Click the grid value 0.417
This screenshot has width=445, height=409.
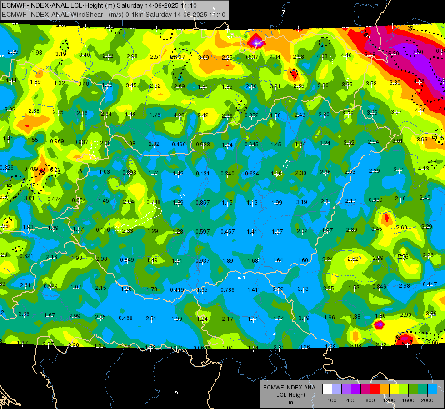point(430,284)
